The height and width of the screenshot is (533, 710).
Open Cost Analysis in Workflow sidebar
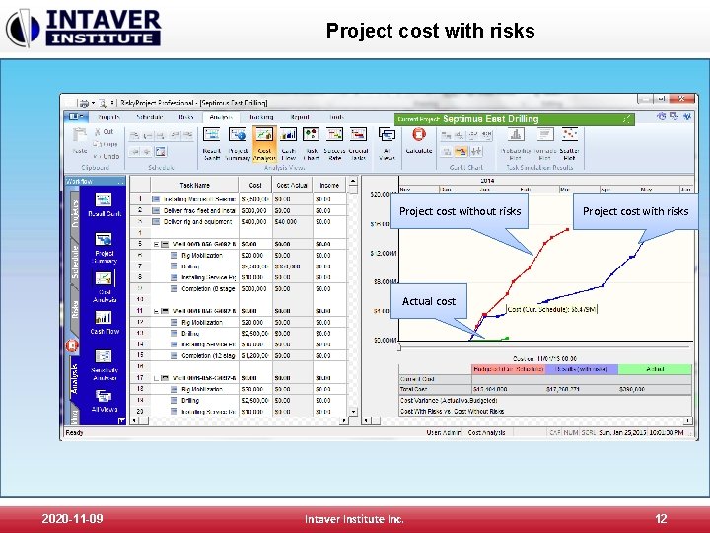click(105, 287)
